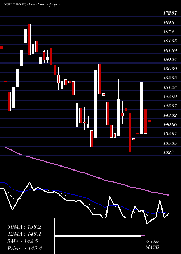Click the 167.2 price axis label
This screenshot has width=181, height=254.
click(x=169, y=32)
